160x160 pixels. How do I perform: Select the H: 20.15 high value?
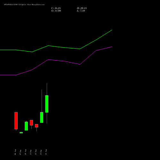82,8
